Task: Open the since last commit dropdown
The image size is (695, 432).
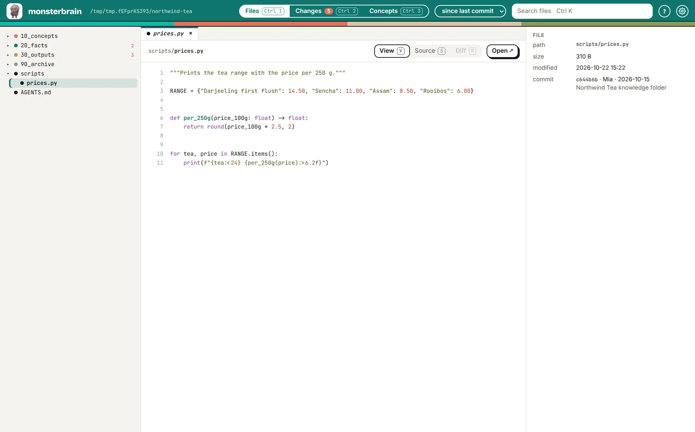Action: point(470,11)
